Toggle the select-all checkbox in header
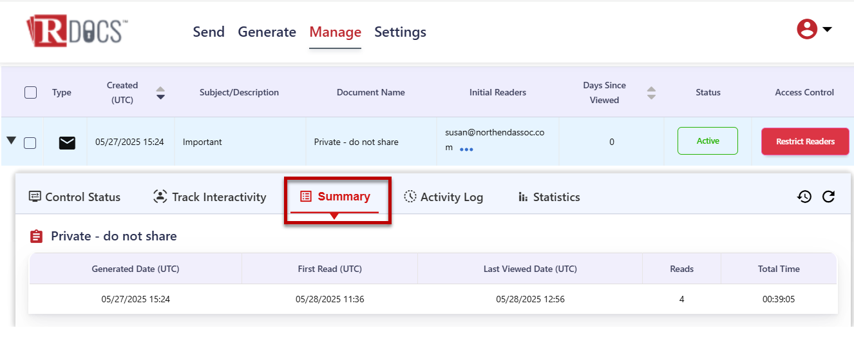Image resolution: width=854 pixels, height=339 pixels. (30, 92)
